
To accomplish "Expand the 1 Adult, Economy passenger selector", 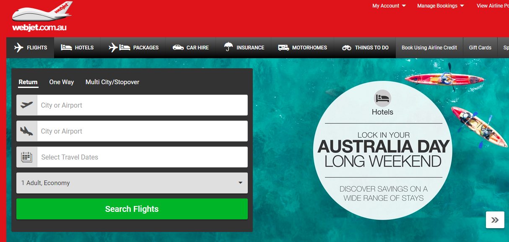I will 132,183.
